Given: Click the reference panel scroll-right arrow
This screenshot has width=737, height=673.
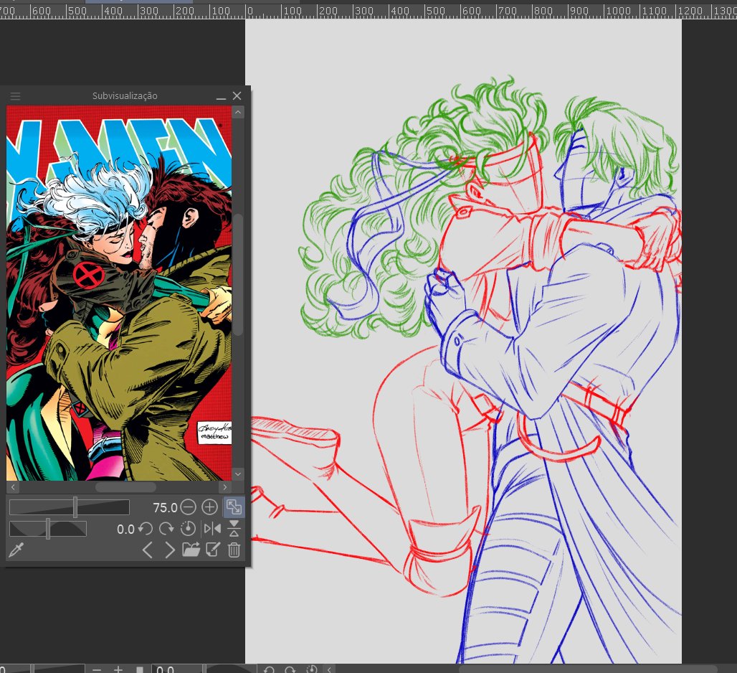Looking at the screenshot, I should [224, 486].
